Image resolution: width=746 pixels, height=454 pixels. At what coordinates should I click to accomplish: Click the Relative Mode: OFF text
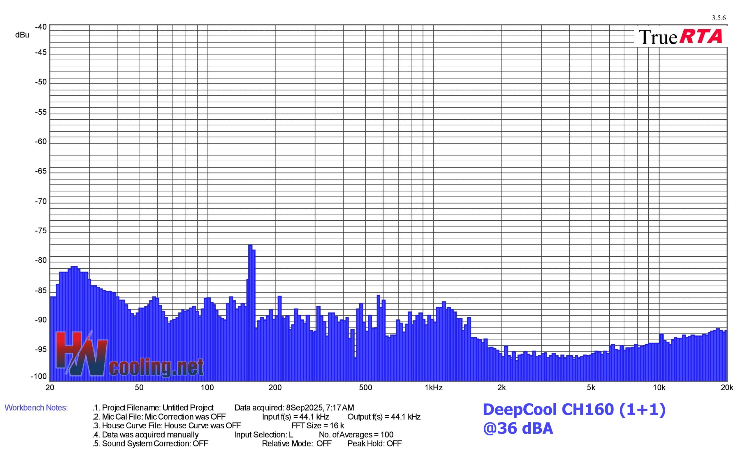click(x=296, y=444)
